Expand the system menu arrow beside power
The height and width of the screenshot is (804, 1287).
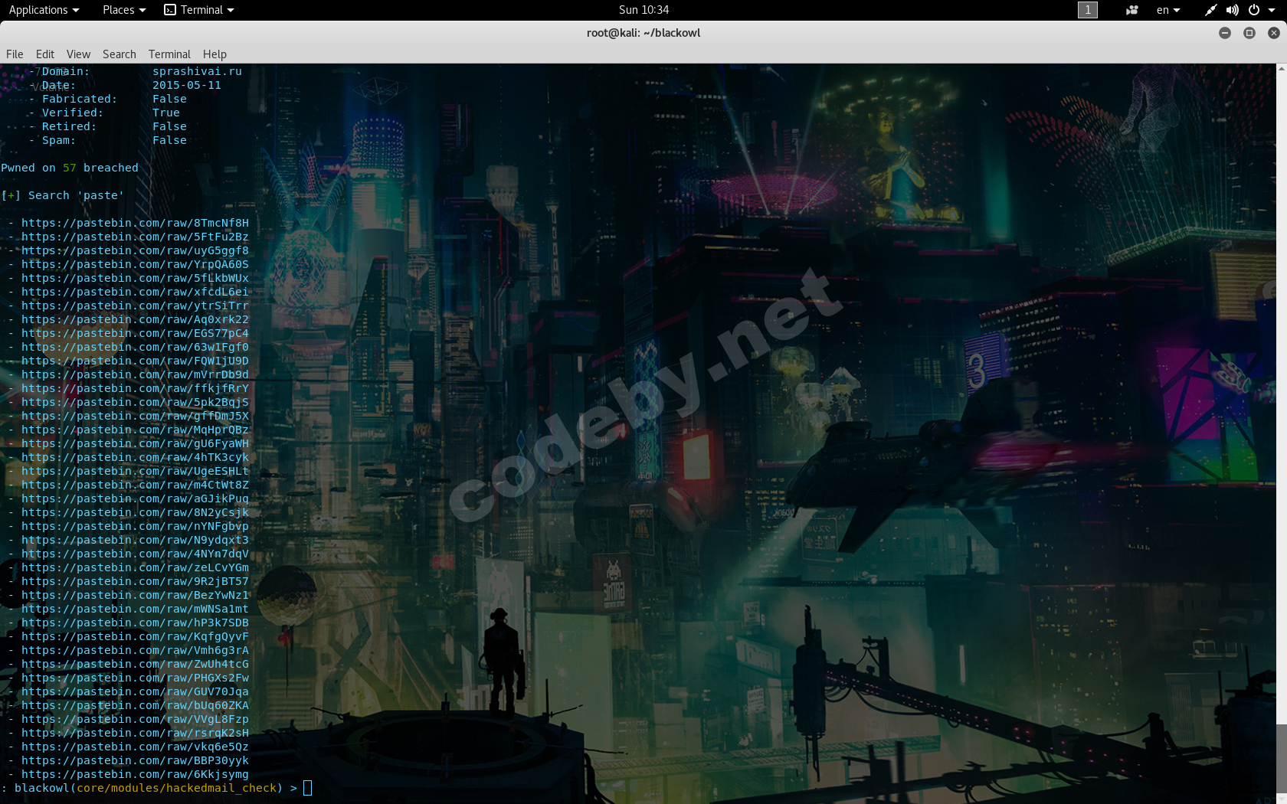point(1271,10)
